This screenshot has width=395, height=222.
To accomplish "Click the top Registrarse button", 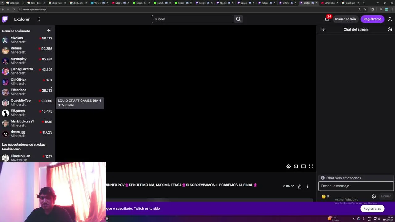I will tap(372, 19).
